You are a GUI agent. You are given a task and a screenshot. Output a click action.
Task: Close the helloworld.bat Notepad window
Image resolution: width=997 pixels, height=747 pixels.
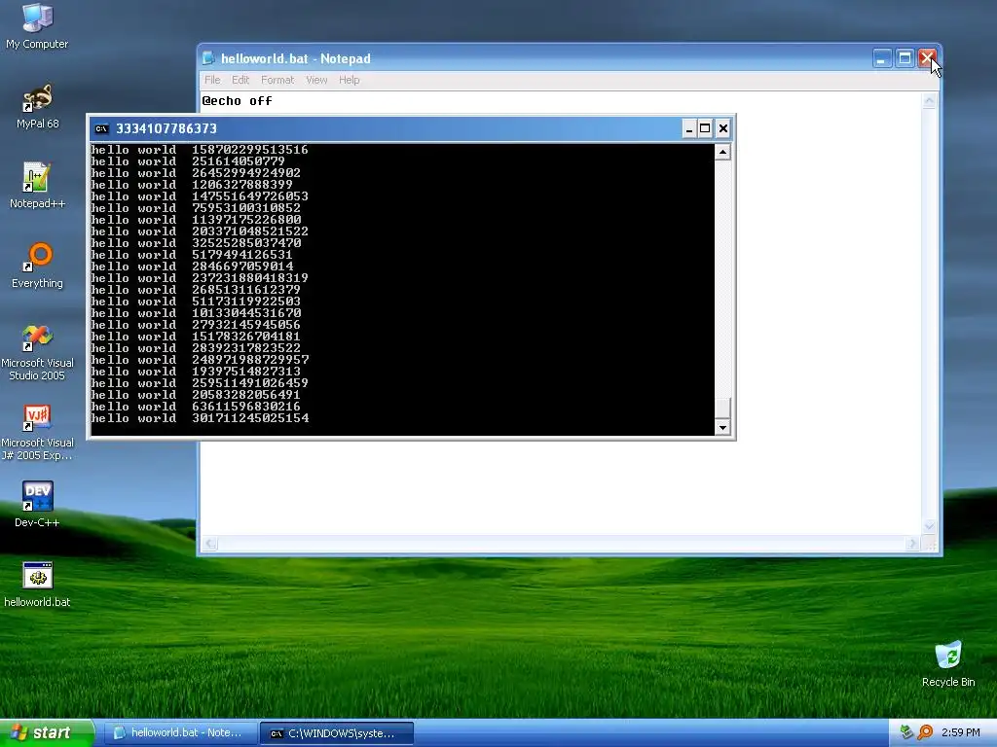click(927, 58)
